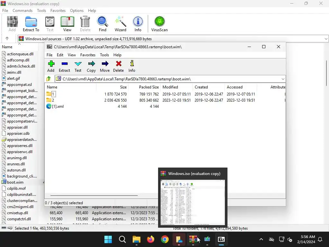
Task: Click Extract To in WinRAR toolbar
Action: [31, 24]
